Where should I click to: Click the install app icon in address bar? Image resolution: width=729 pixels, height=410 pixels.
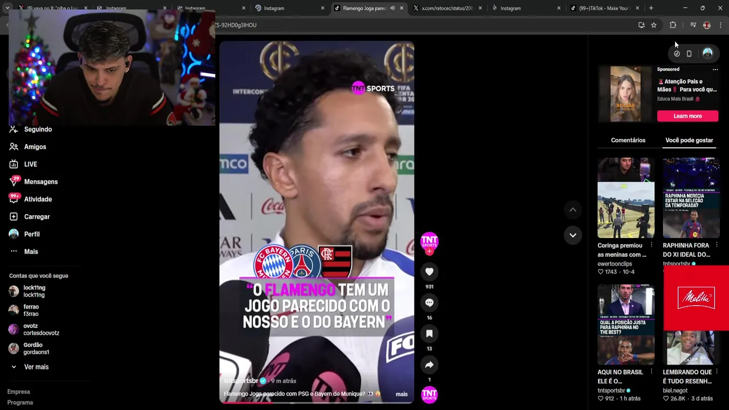click(x=641, y=25)
